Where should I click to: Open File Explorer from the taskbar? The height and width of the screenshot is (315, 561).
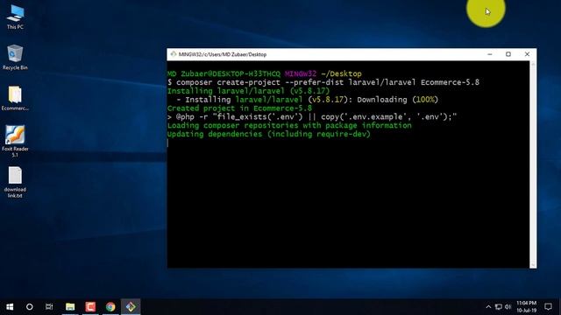pyautogui.click(x=70, y=307)
